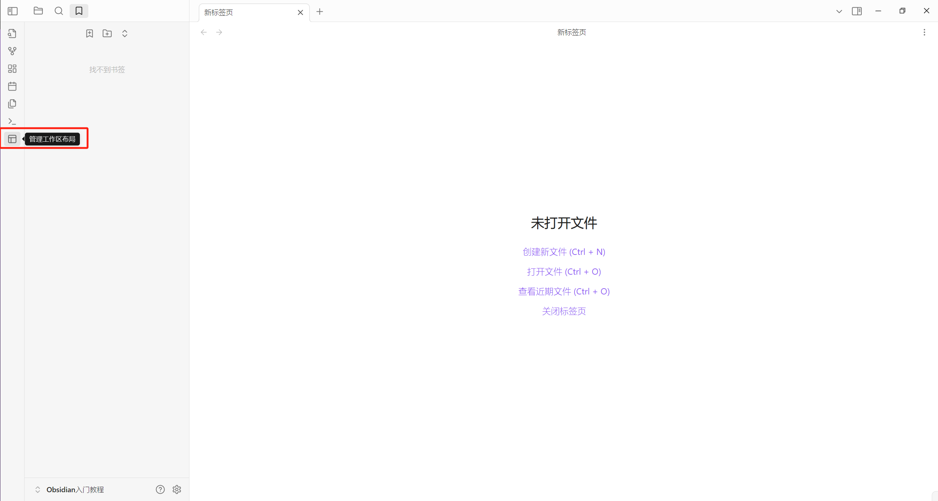
Task: Click the 关闭标签页 link
Action: 564,311
